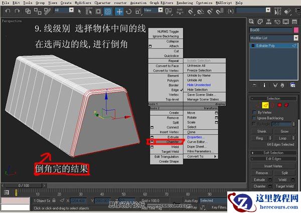Select the Element sub-object level icon
The height and width of the screenshot is (213, 301).
pyautogui.click(x=286, y=105)
